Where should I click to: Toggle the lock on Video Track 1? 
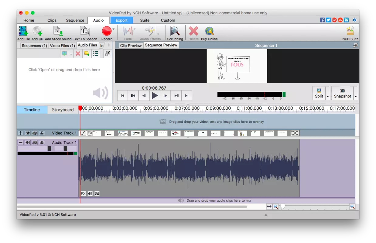[42, 133]
